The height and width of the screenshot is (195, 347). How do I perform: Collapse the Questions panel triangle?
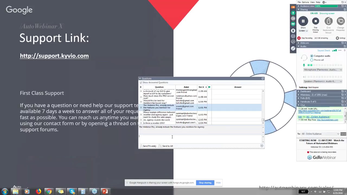[140, 79]
